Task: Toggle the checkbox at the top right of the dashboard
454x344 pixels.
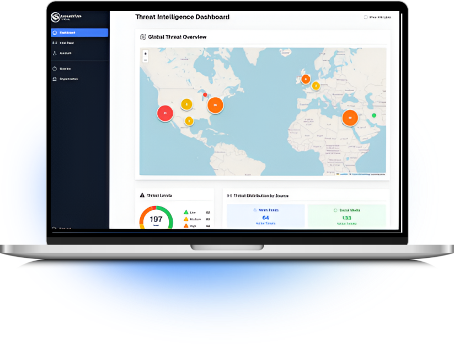Action: point(366,18)
